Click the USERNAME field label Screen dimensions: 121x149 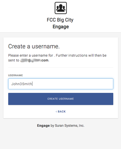click(15, 75)
